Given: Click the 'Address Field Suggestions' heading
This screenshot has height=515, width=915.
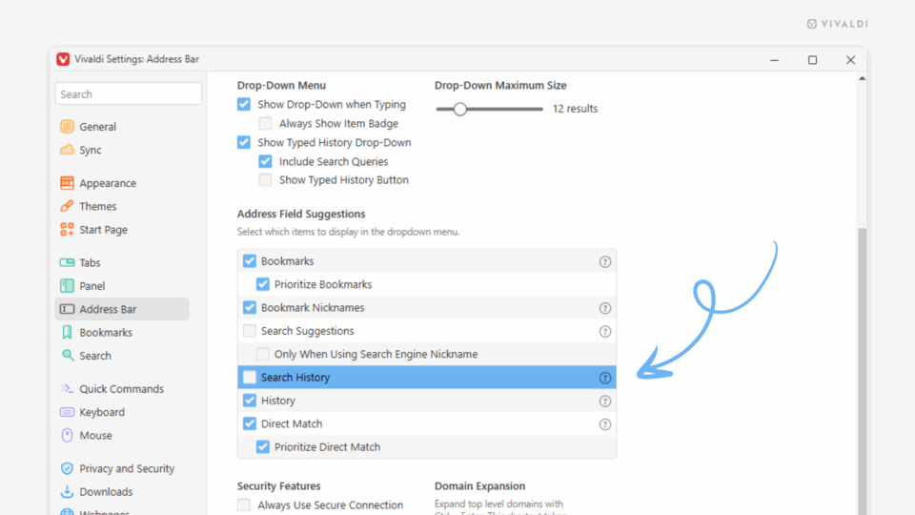Looking at the screenshot, I should 301,214.
